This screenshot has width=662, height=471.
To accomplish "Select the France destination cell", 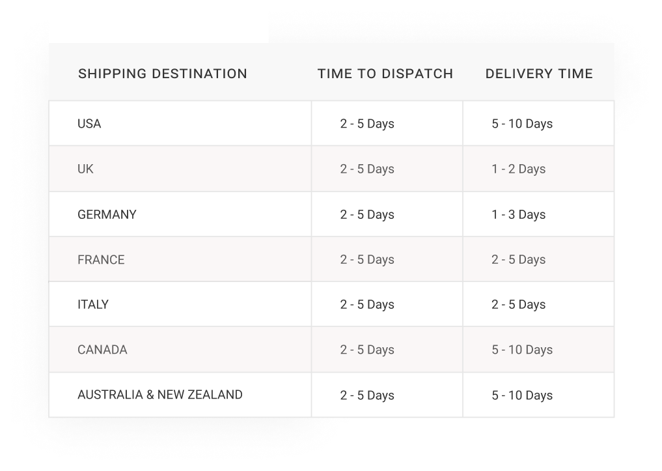I will (101, 259).
